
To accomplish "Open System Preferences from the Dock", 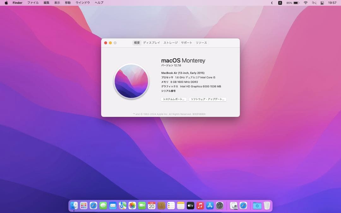I will [x=218, y=205].
